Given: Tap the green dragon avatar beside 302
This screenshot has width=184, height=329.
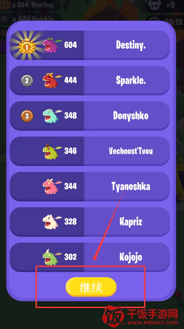Looking at the screenshot, I should [52, 257].
